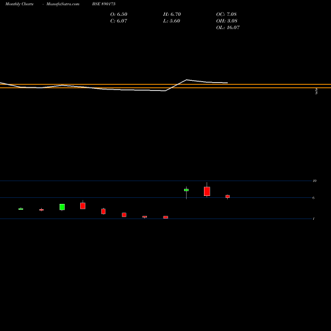Select the tallest red candle near the 10 line

207,191
